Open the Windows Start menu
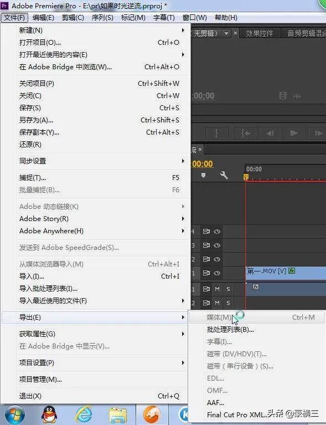This screenshot has width=326, height=425. point(14,414)
